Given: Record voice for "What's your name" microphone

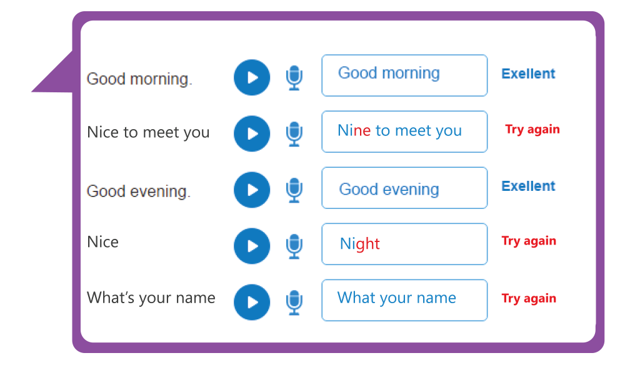Looking at the screenshot, I should click(294, 303).
